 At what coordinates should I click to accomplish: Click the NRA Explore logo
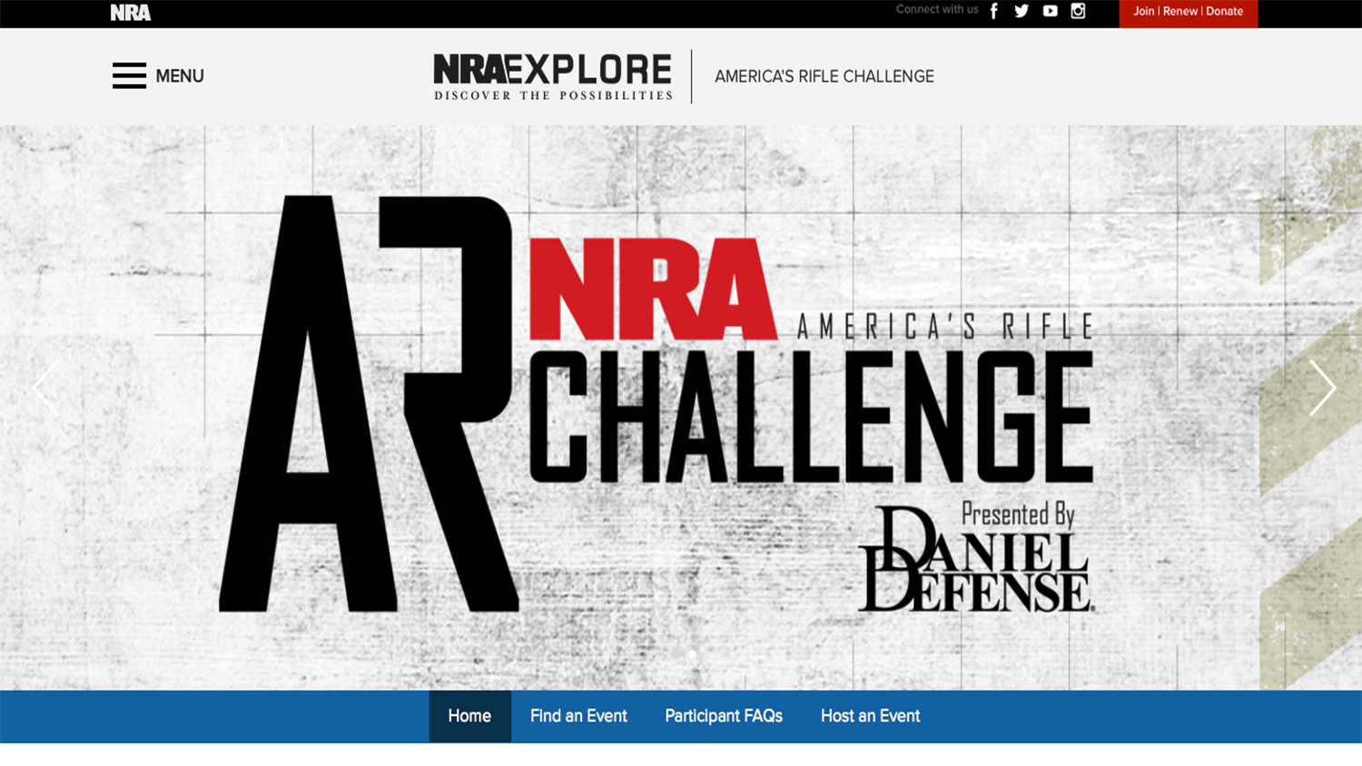553,76
